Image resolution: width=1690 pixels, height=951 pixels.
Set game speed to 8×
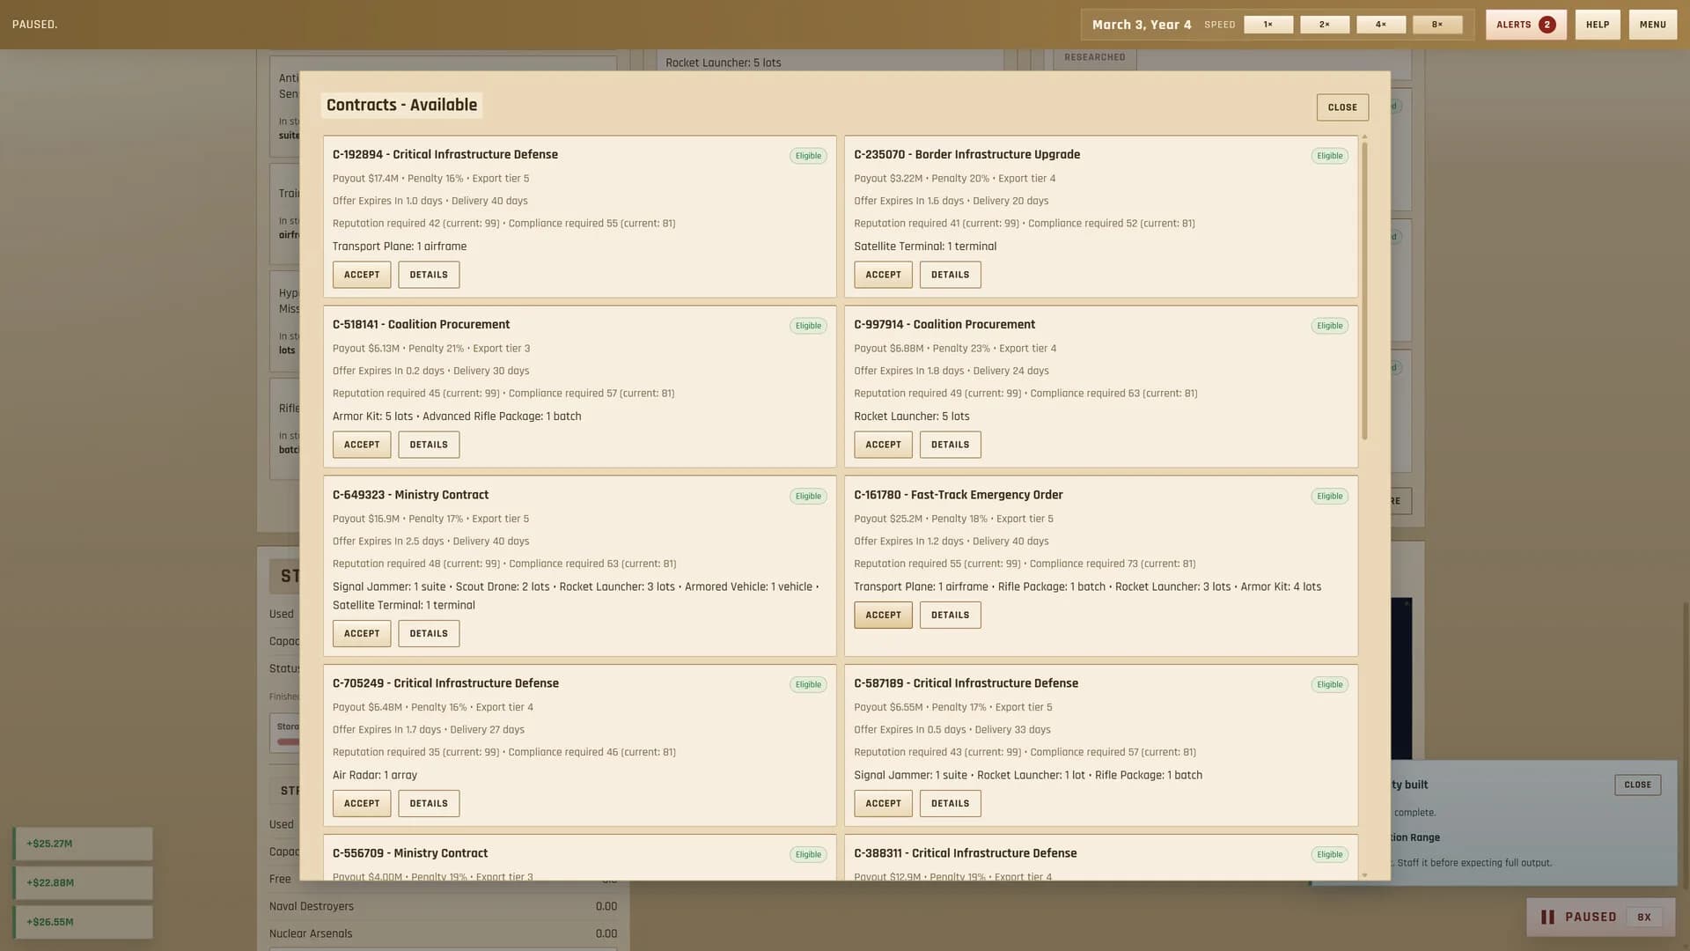1437,25
